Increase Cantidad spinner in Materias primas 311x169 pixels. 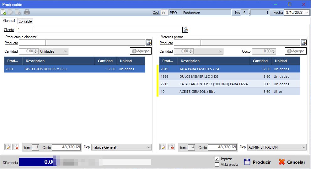pyautogui.click(x=191, y=50)
